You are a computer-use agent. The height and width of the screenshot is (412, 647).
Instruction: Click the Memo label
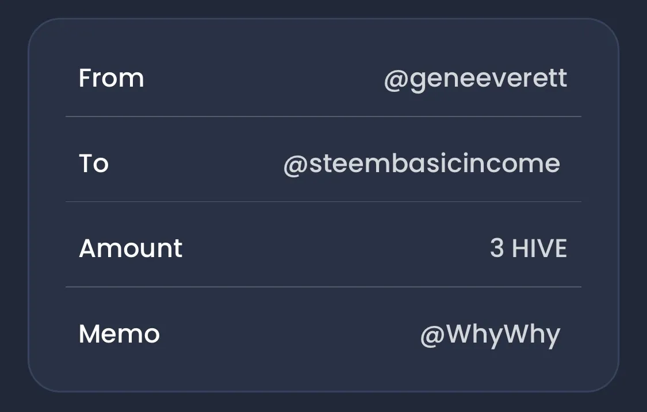[x=119, y=334]
